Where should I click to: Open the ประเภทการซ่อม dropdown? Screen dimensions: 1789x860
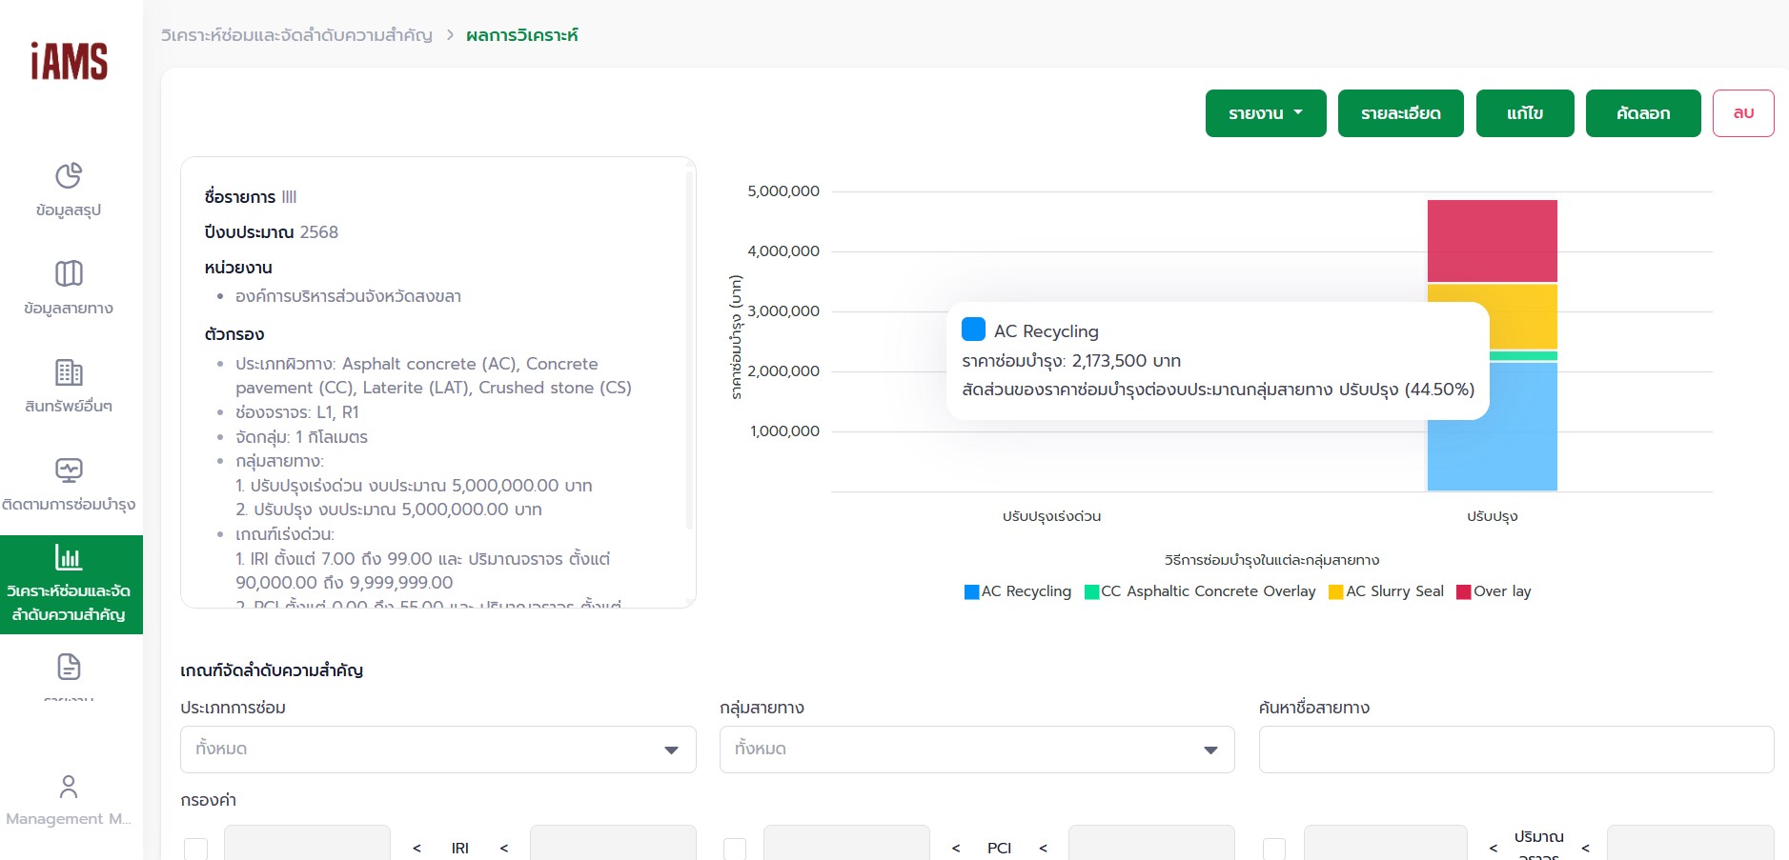pyautogui.click(x=437, y=750)
